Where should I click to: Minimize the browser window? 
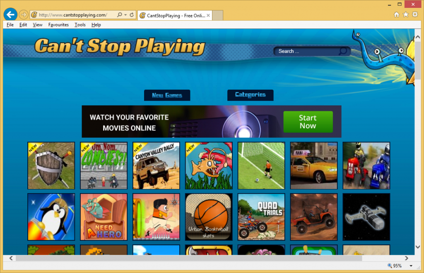pyautogui.click(x=389, y=5)
